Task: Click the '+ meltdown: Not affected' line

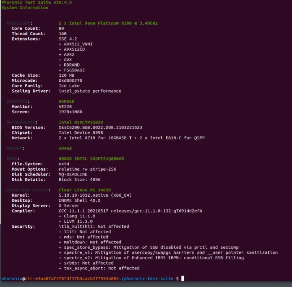Action: tap(90, 242)
